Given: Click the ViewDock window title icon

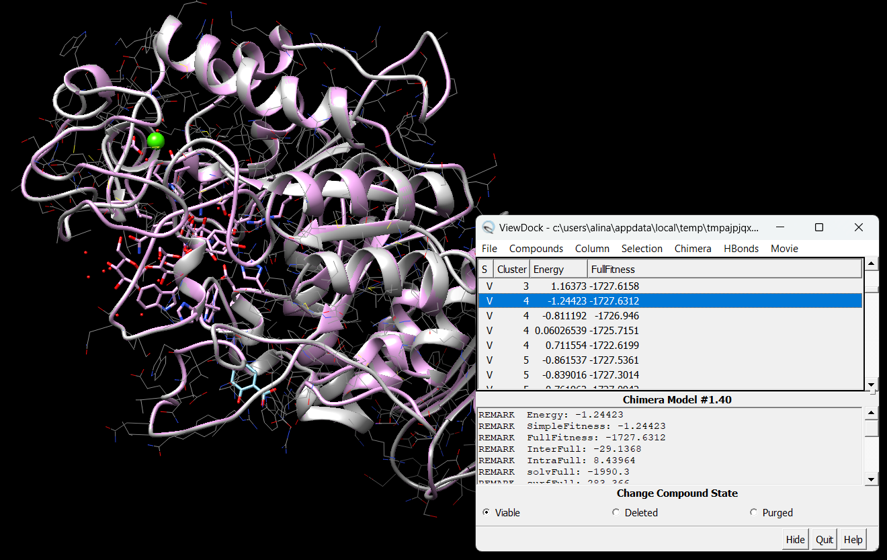Looking at the screenshot, I should pyautogui.click(x=489, y=227).
